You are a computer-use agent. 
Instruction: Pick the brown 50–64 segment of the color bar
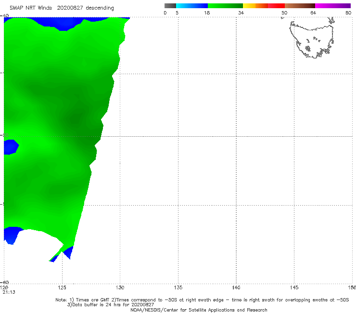point(300,6)
